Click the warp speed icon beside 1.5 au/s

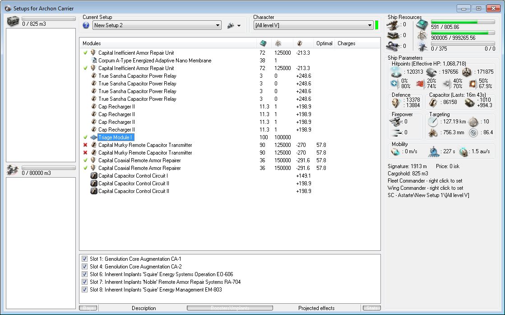(x=463, y=151)
